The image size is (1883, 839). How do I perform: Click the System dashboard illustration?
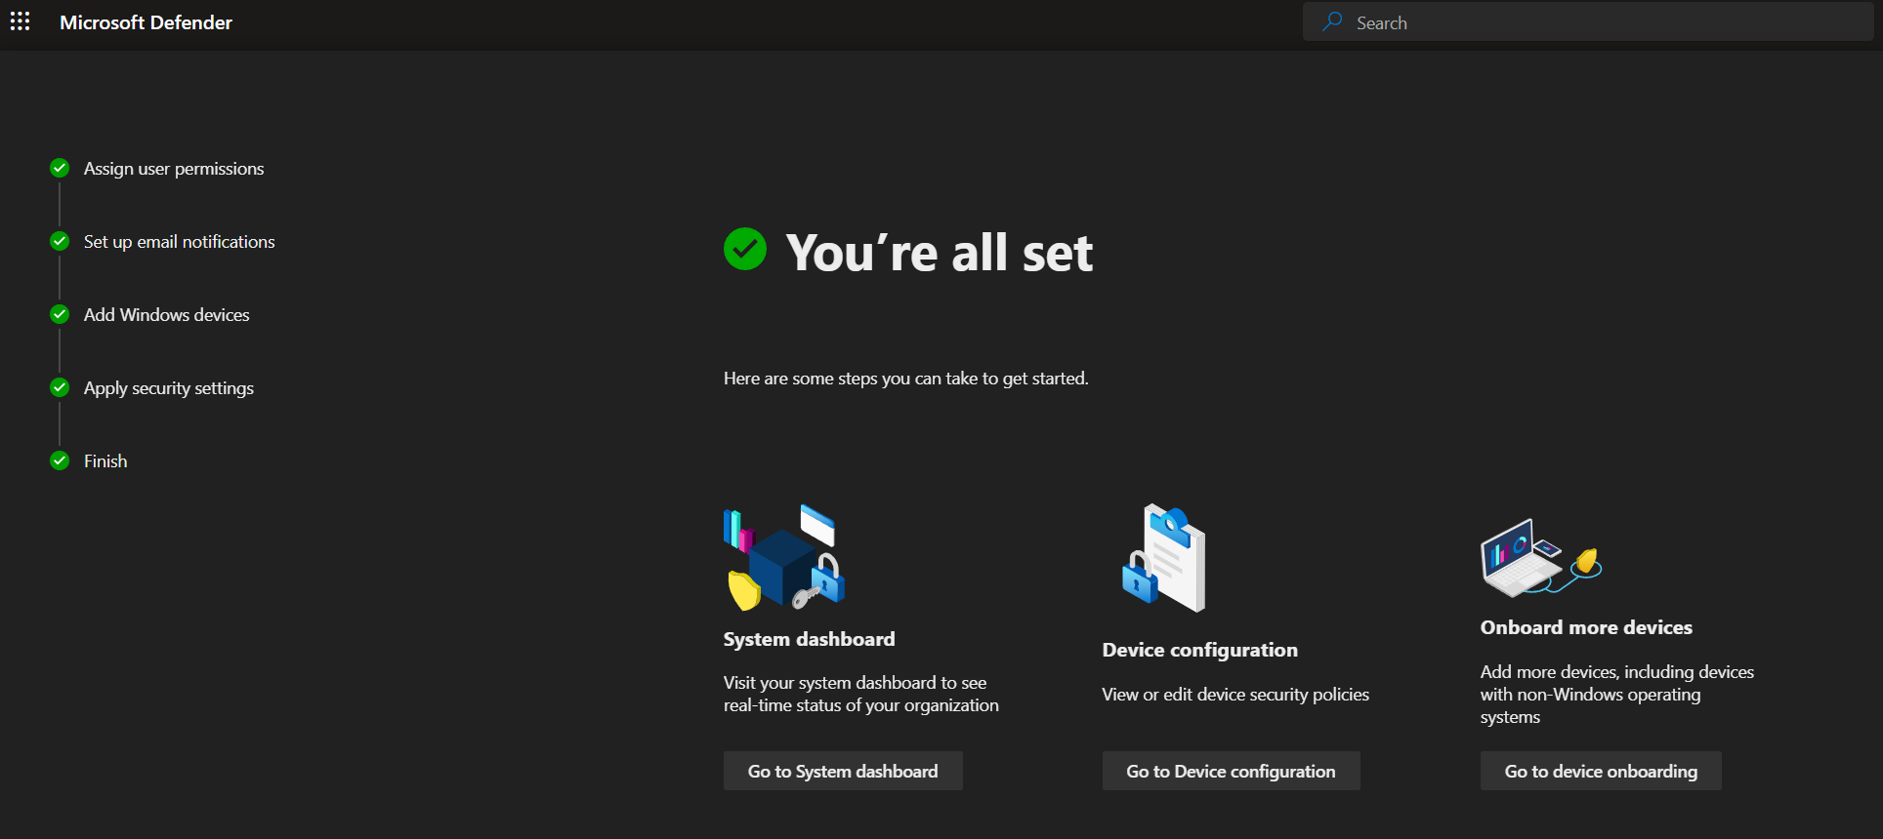783,557
